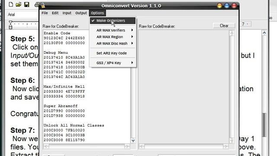The image size is (277, 156).
Task: Click the 'Step 5:' heading in the document
Action: [23, 39]
